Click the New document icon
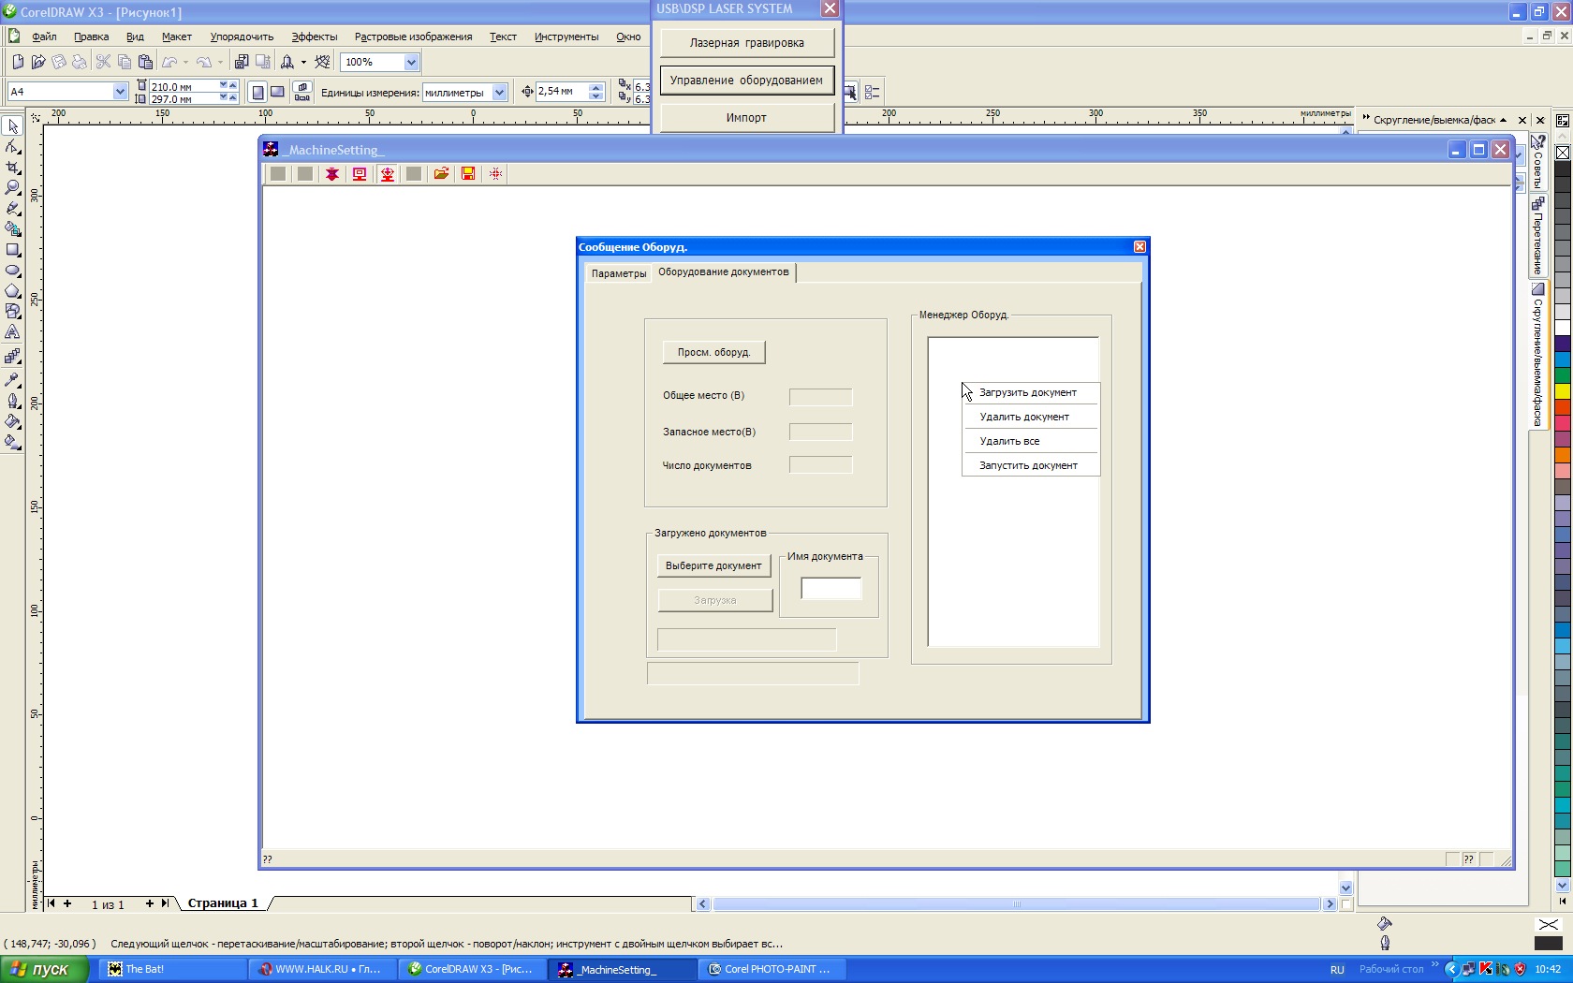This screenshot has height=983, width=1573. point(17,62)
